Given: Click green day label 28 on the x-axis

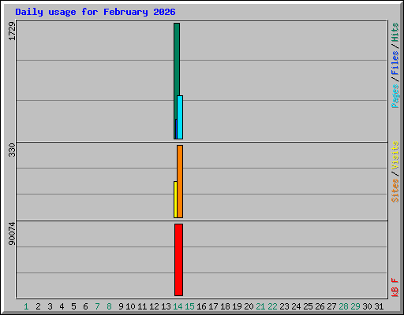Looking at the screenshot, I should [343, 306].
